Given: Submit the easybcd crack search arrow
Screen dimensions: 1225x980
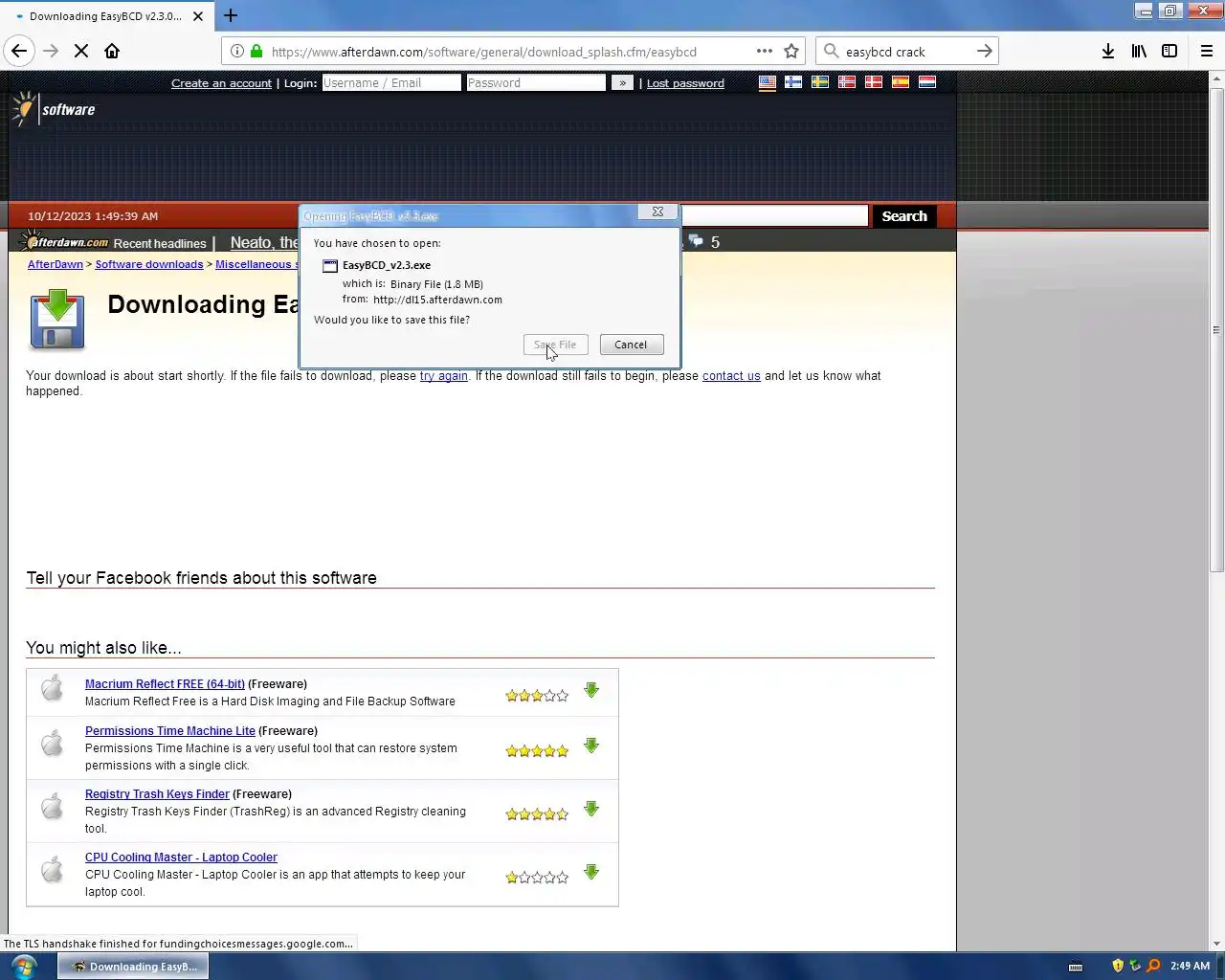Looking at the screenshot, I should pos(984,51).
